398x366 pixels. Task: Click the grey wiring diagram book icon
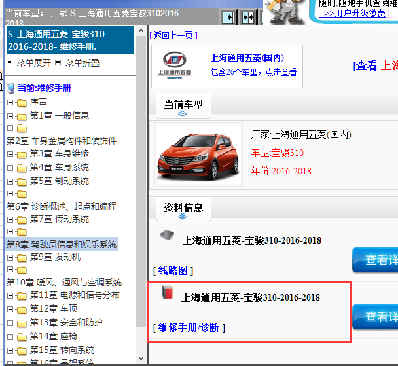tap(167, 235)
